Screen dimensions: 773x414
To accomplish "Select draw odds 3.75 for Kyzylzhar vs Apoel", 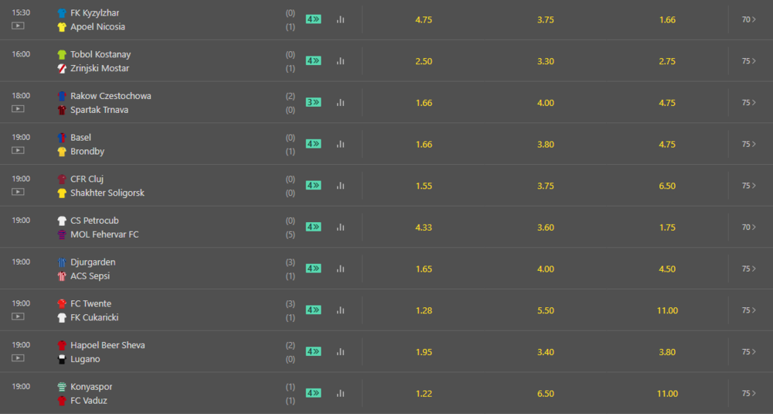I will click(546, 20).
